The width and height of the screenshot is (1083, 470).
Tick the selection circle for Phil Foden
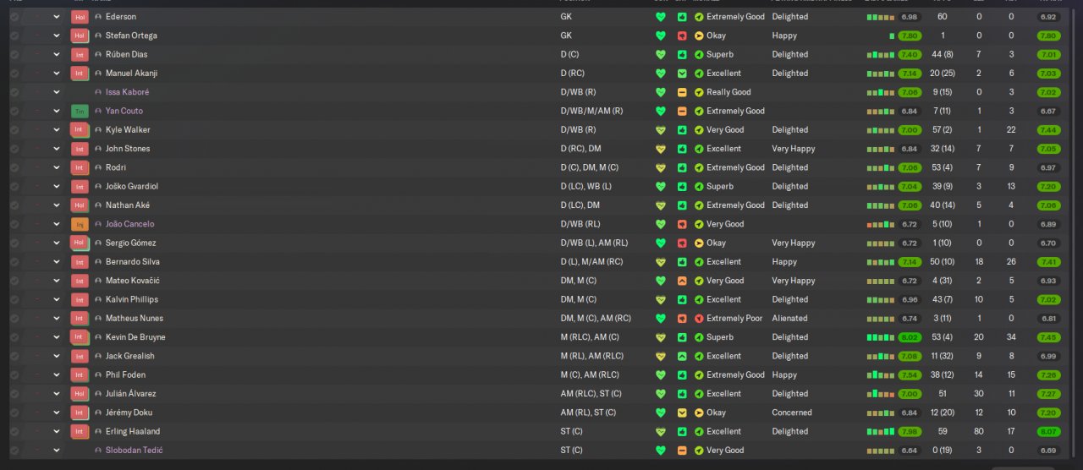pyautogui.click(x=14, y=375)
